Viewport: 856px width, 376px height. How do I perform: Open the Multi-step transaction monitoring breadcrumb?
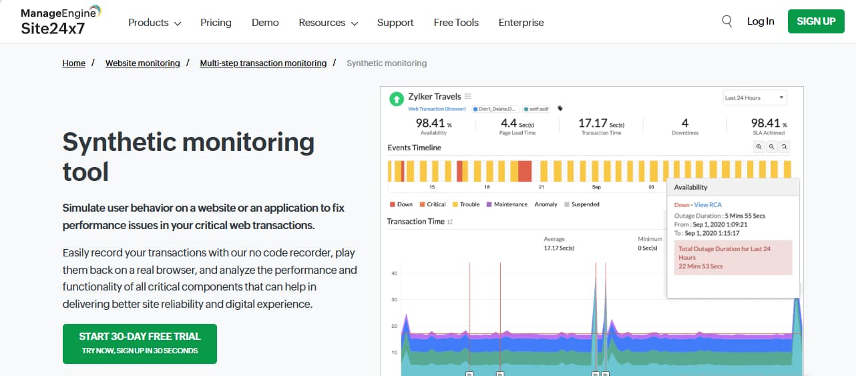coord(263,63)
